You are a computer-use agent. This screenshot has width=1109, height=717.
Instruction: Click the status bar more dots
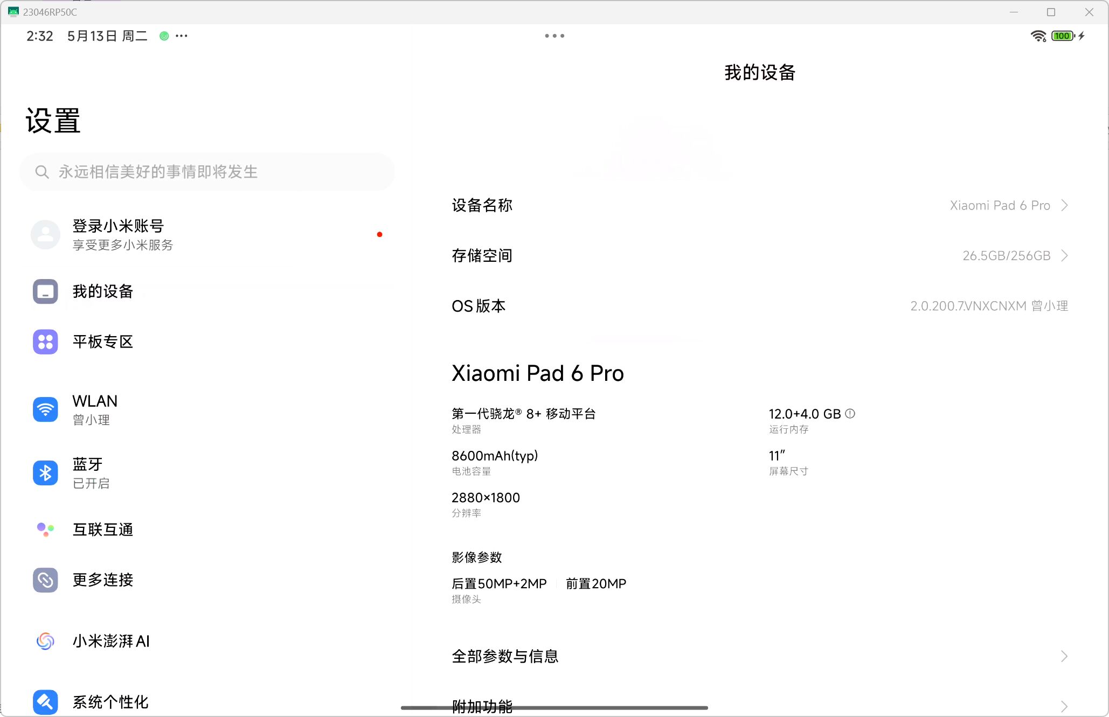(x=182, y=36)
